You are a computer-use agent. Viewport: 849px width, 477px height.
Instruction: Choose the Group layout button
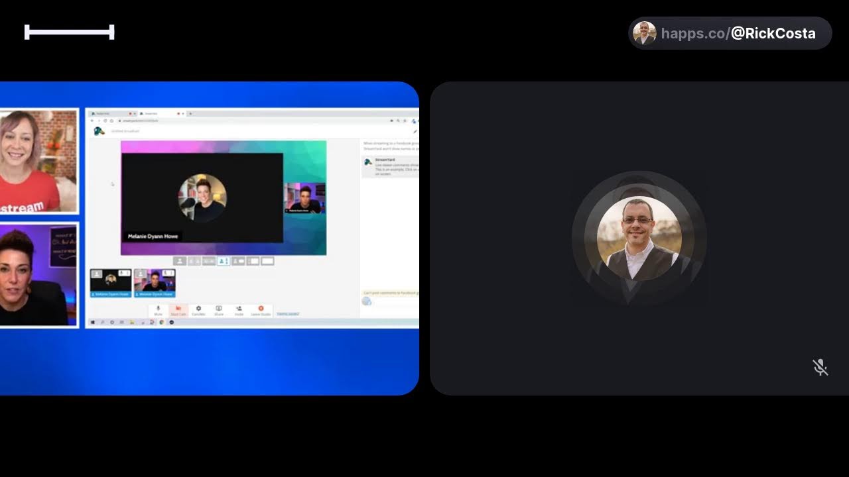pyautogui.click(x=209, y=261)
